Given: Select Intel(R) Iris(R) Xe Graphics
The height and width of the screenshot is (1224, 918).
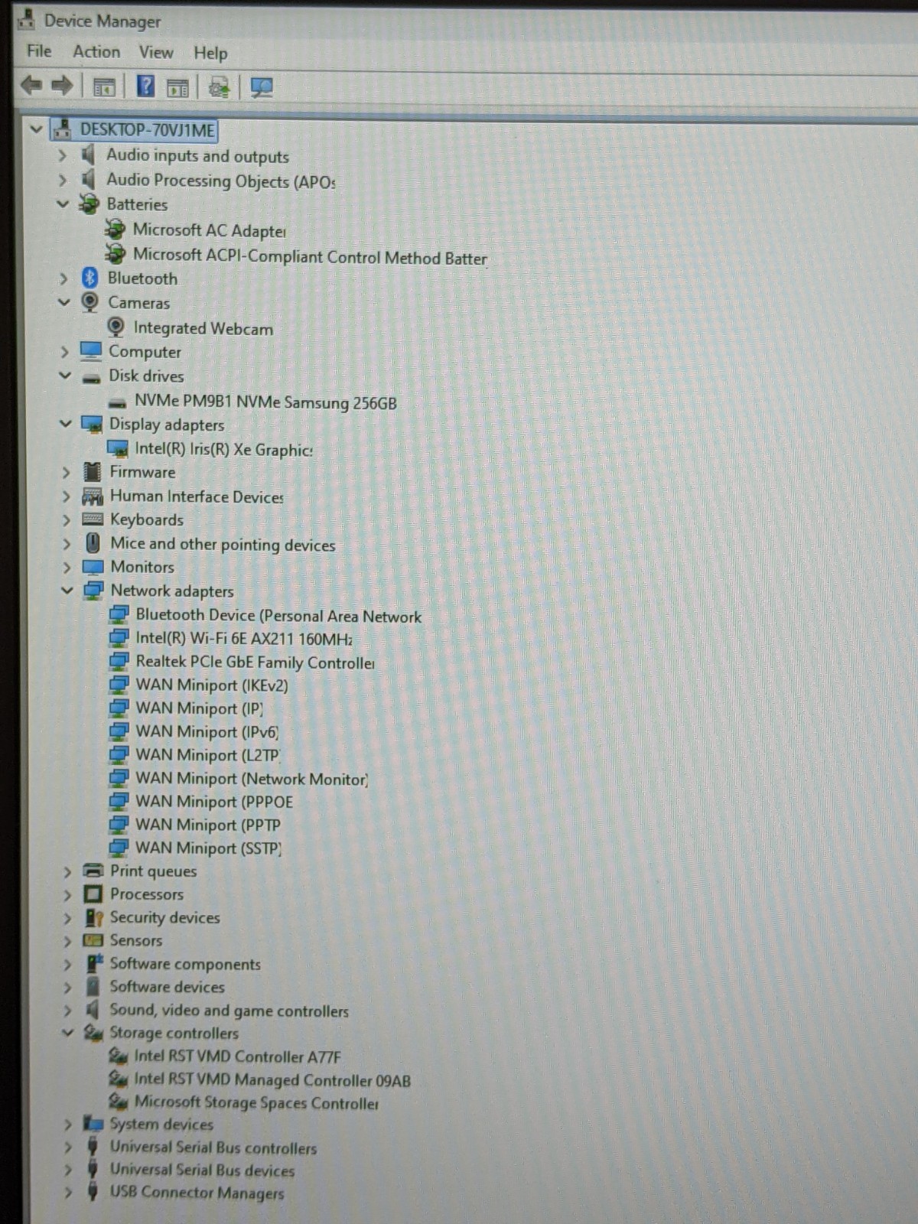Looking at the screenshot, I should click(223, 450).
